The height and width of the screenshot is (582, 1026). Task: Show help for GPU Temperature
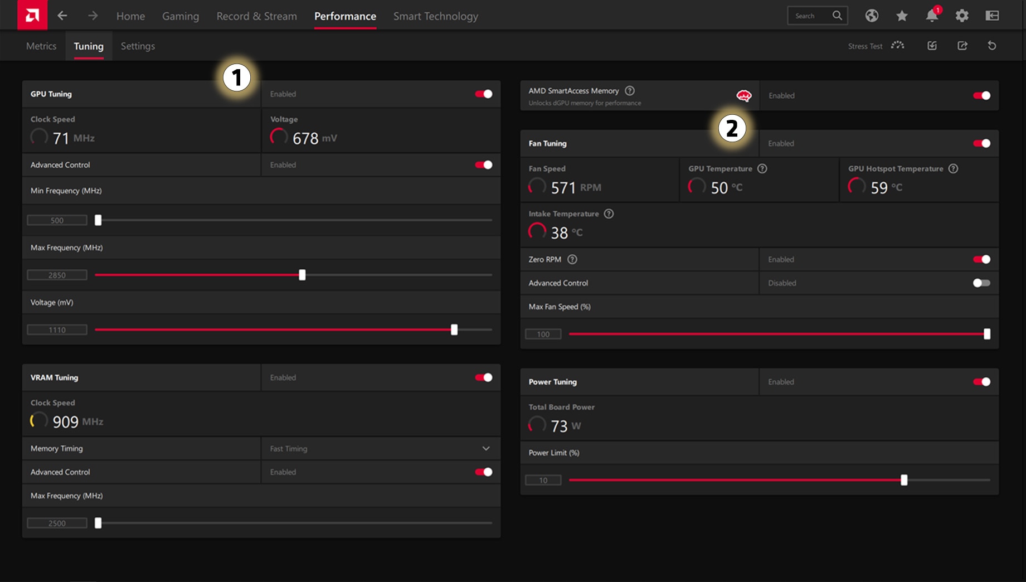click(x=762, y=168)
